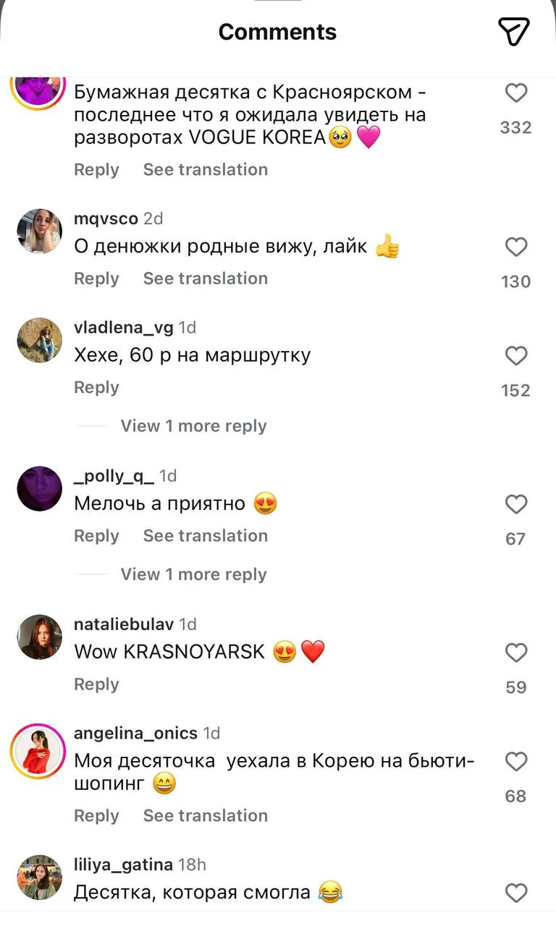Tap the drag handle above Comments
Screen dimensions: 556x926
tap(278, 2)
